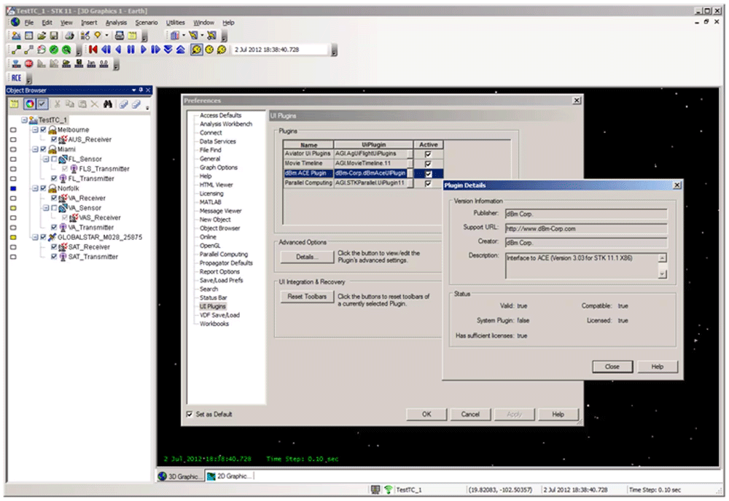Click the color wheel icon in Object Browser
This screenshot has width=729, height=501.
tap(29, 104)
